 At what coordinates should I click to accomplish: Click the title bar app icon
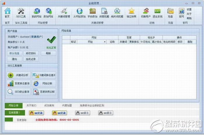(x=3, y=3)
